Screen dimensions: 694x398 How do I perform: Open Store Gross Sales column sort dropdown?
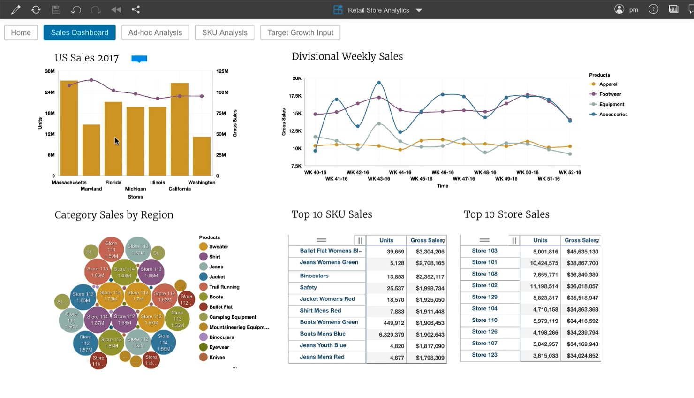tap(597, 241)
